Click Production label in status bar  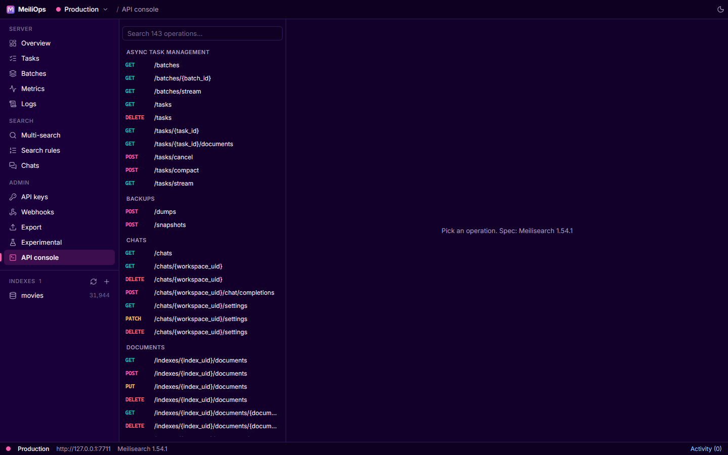tap(33, 449)
